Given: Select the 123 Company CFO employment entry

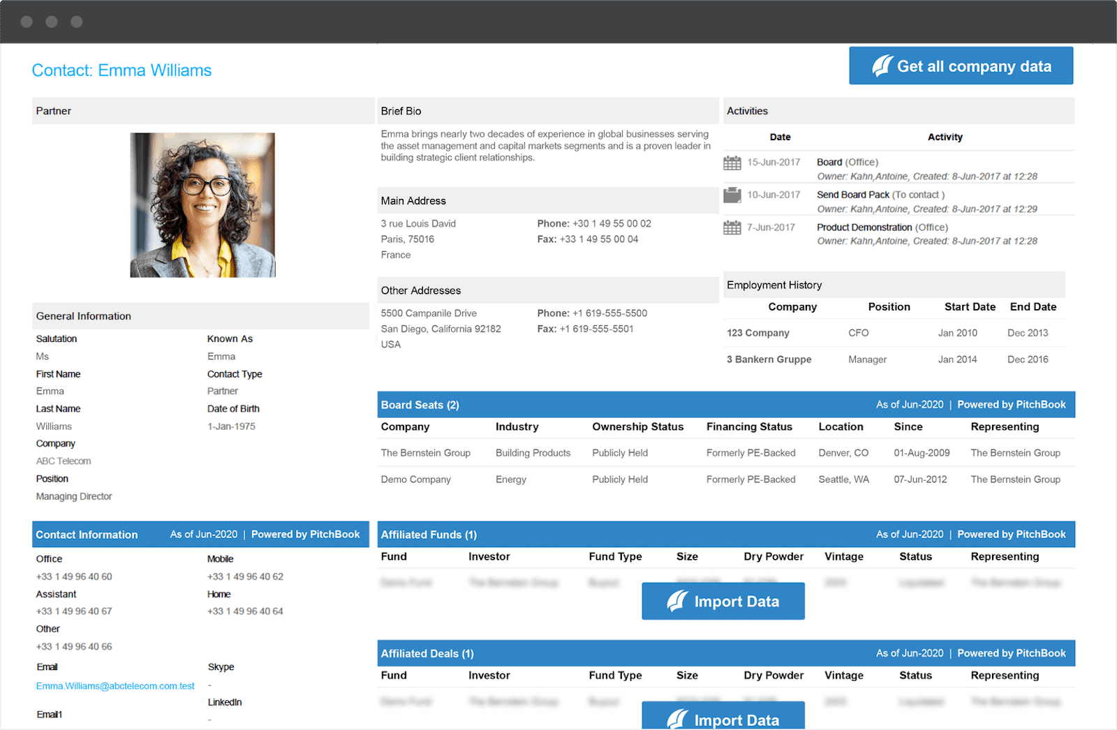Looking at the screenshot, I should click(757, 333).
